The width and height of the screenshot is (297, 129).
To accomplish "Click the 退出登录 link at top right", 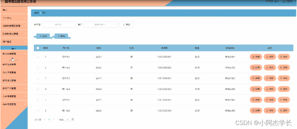I will click(287, 1).
